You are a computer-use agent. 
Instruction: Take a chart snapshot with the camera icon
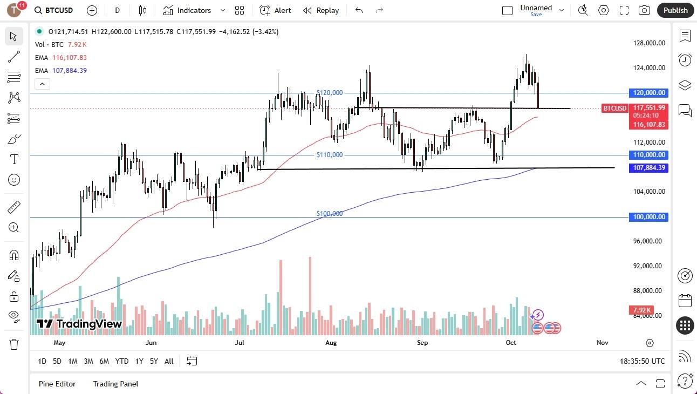click(x=644, y=10)
